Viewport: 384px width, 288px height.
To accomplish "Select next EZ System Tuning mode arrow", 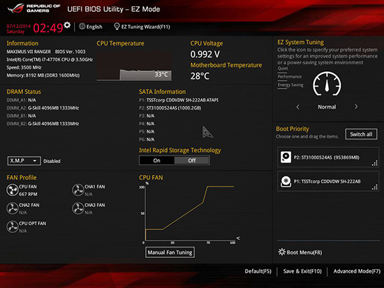I will [356, 107].
